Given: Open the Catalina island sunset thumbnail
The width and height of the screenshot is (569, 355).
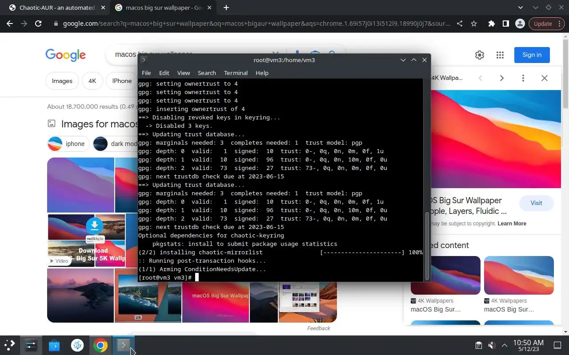Looking at the screenshot, I should point(80,295).
